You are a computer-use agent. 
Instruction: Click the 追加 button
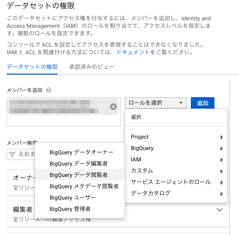(x=203, y=103)
